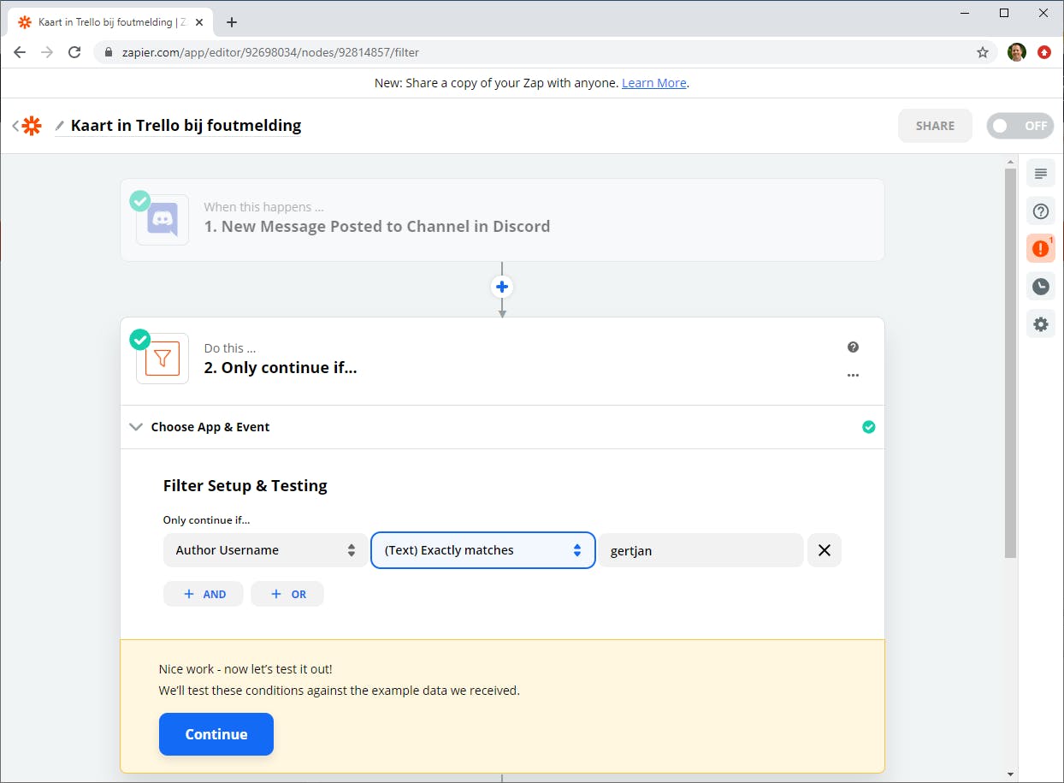Click the plus icon to add a step
The width and height of the screenshot is (1064, 783).
pos(502,287)
